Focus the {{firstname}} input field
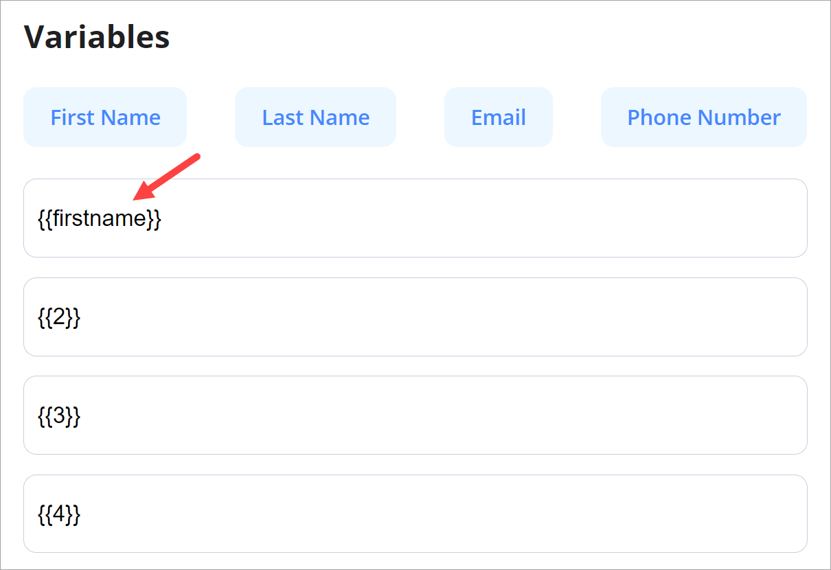Image resolution: width=831 pixels, height=570 pixels. [x=415, y=218]
